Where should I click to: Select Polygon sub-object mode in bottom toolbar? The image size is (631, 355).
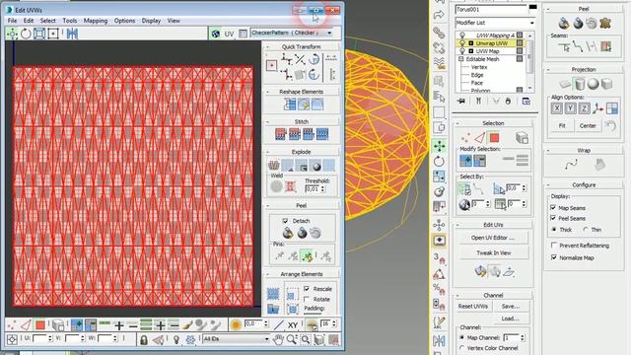(x=39, y=324)
